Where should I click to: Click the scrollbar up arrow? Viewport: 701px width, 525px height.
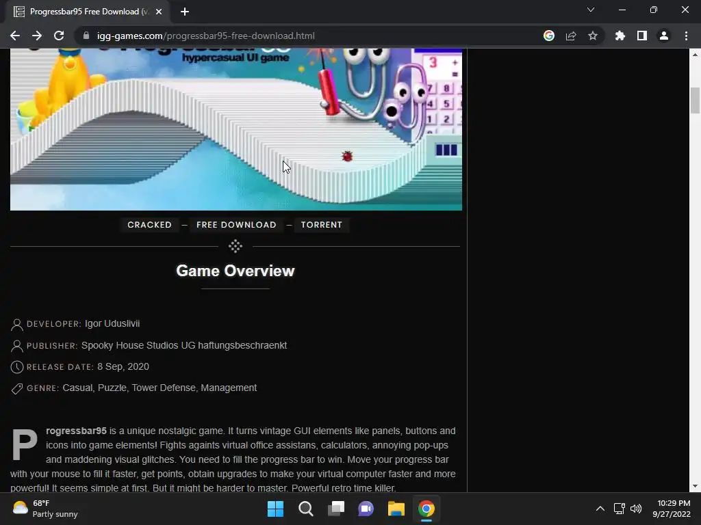coord(695,55)
